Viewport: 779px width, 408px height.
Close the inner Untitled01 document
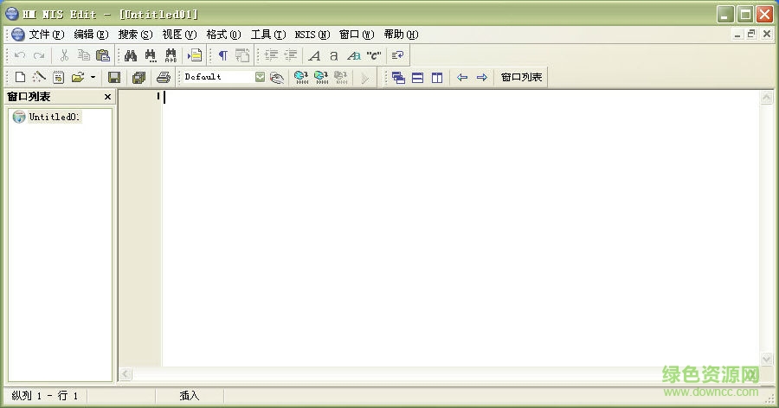[x=767, y=34]
